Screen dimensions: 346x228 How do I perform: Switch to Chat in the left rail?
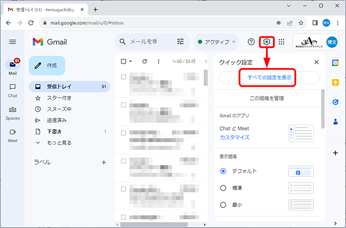pos(13,91)
